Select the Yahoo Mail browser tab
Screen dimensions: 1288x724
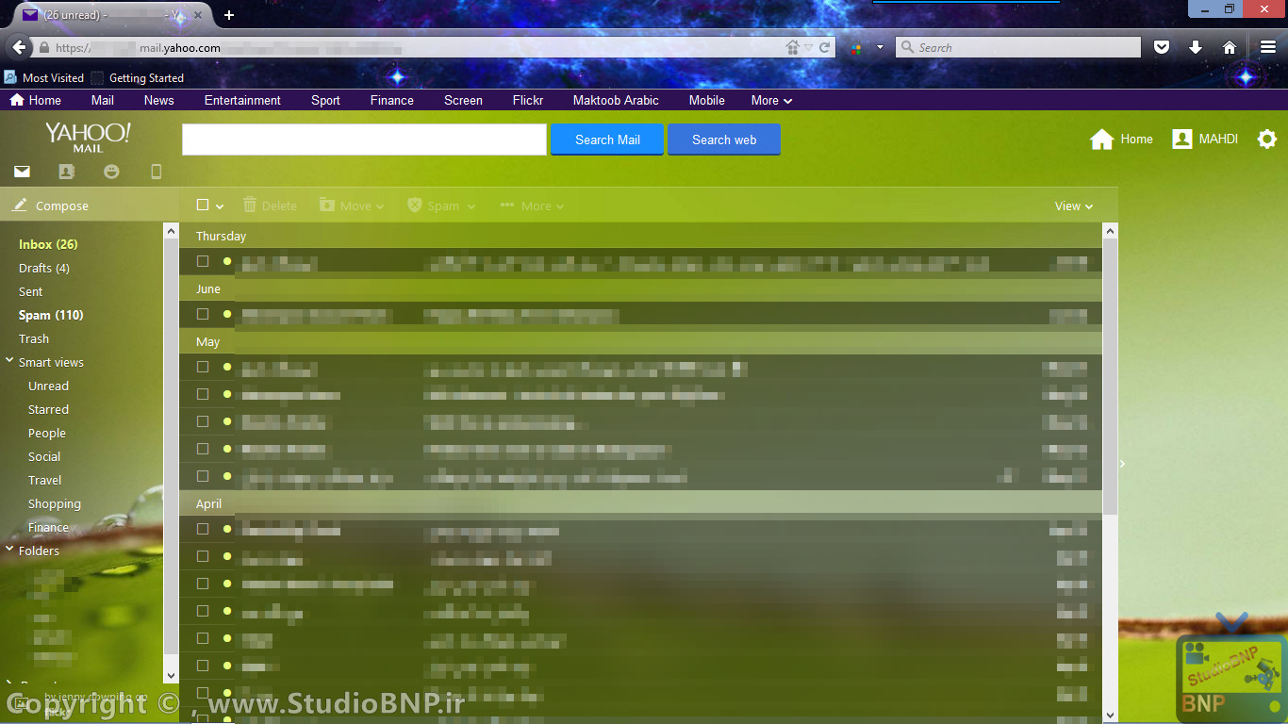click(x=113, y=15)
